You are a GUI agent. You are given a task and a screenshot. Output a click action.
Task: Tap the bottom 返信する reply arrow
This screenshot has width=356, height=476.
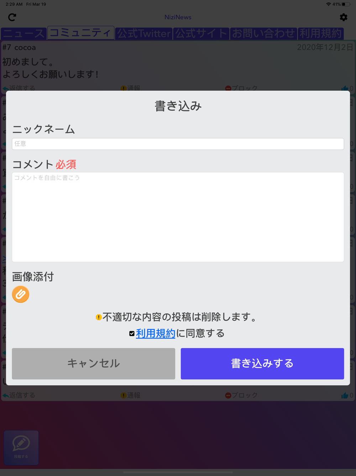(x=6, y=395)
